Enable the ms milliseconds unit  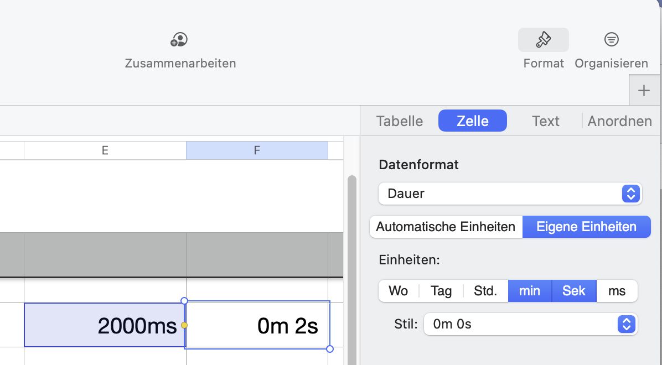(x=617, y=291)
